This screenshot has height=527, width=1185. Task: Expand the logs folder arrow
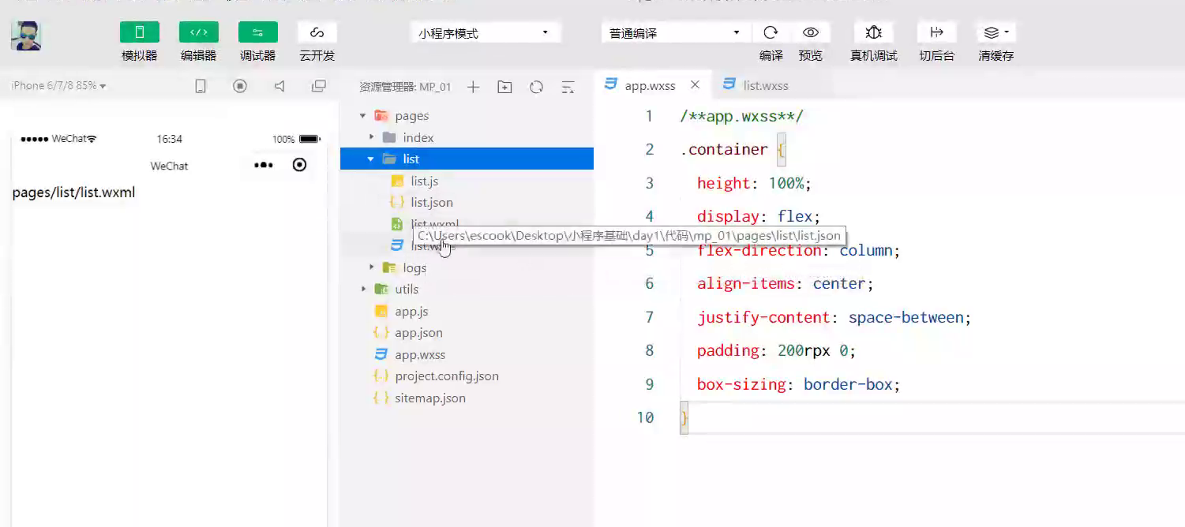(372, 267)
